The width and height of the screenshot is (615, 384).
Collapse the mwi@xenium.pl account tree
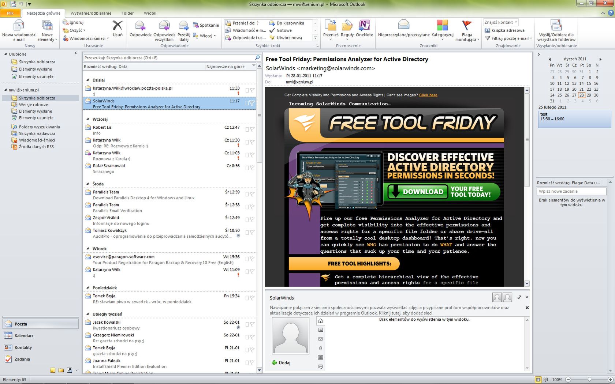(6, 90)
